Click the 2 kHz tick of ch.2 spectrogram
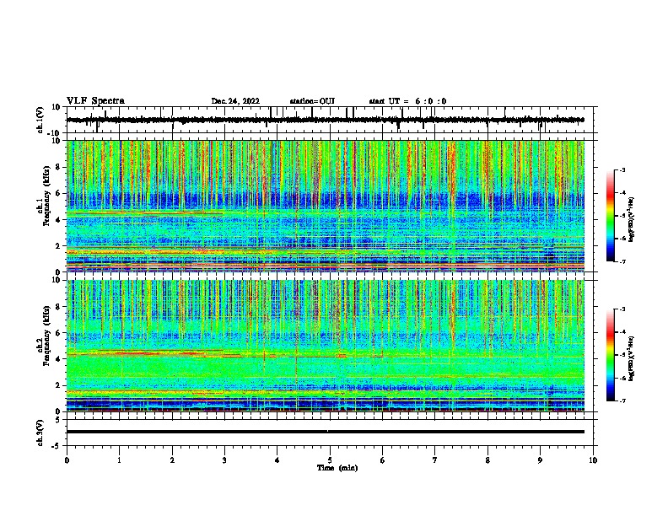The image size is (668, 516). tap(59, 385)
